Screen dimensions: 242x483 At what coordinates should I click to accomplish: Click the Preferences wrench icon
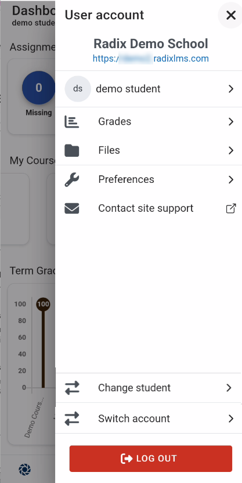tap(72, 179)
